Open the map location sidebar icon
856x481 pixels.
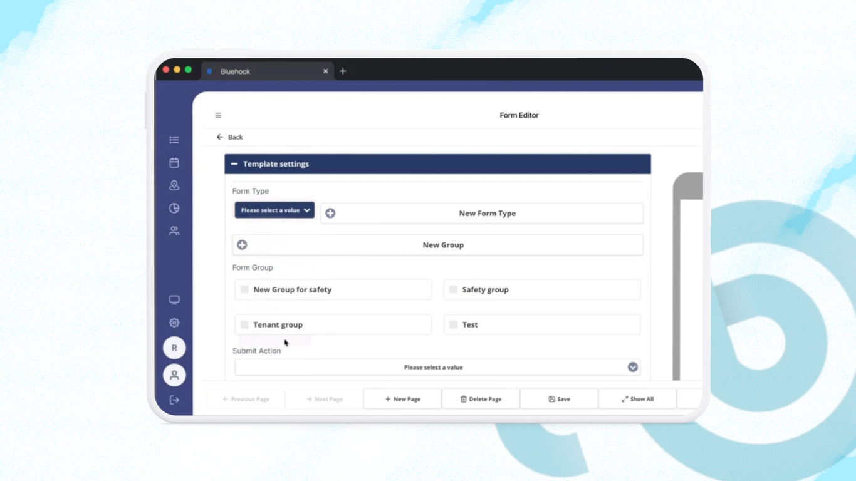(174, 185)
